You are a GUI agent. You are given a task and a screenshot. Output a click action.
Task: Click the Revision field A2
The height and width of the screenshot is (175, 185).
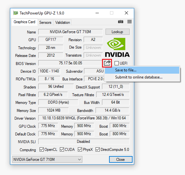click(93, 40)
